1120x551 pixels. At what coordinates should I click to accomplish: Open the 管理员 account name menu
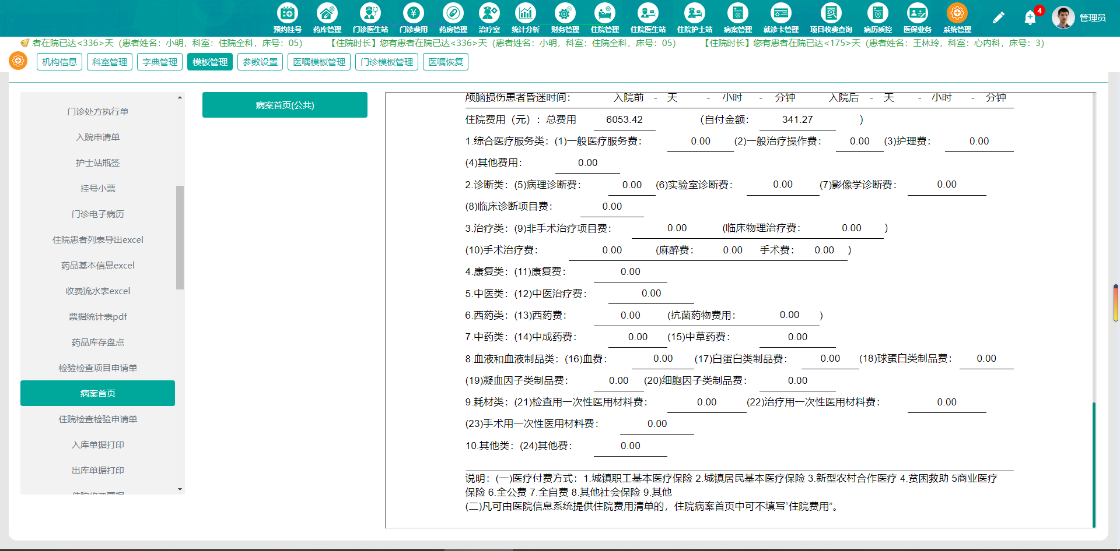point(1093,18)
